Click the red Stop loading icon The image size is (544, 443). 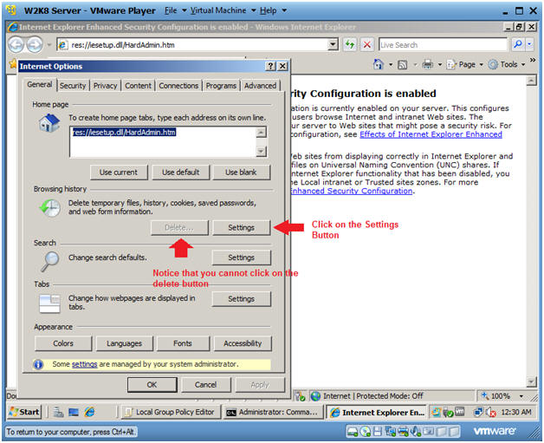pos(367,44)
